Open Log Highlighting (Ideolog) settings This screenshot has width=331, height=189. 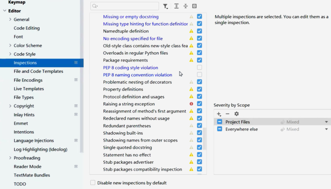click(40, 149)
